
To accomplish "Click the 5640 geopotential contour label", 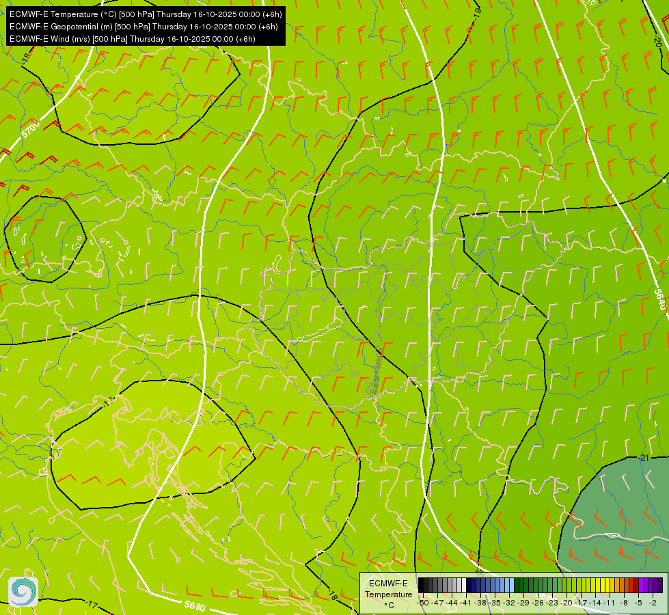I will click(x=659, y=300).
